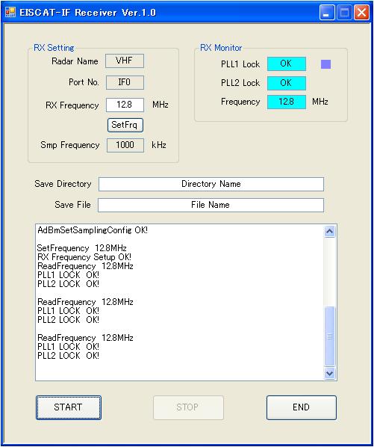Click the SetFrq button
Screen dimensions: 374x447
coord(125,125)
